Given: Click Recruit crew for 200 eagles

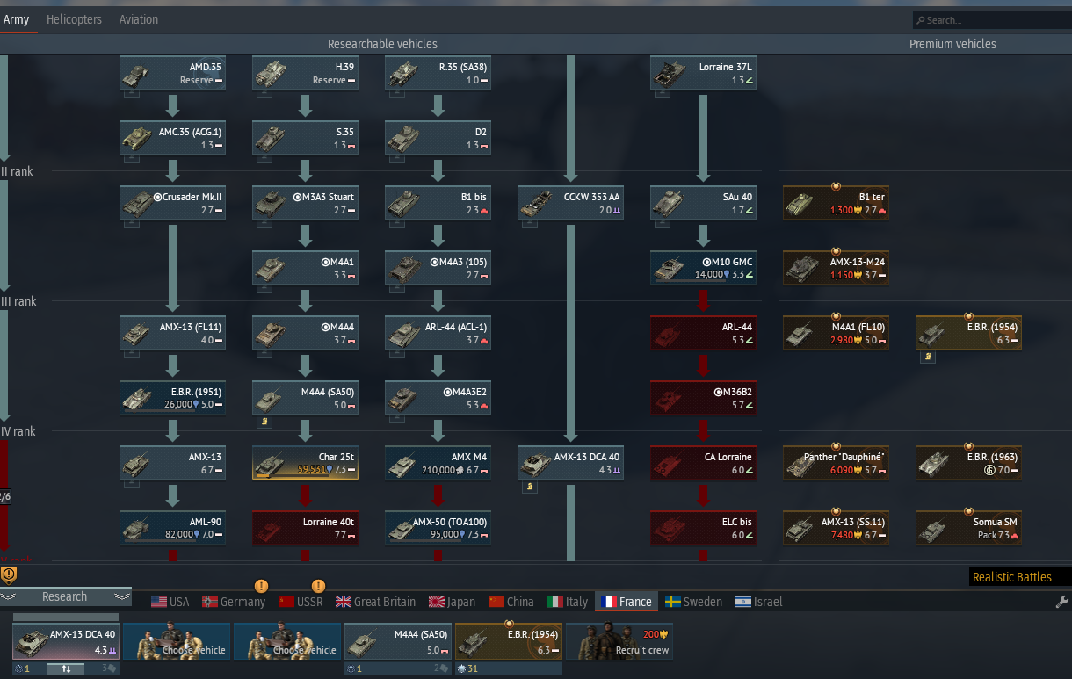Looking at the screenshot, I should click(619, 640).
